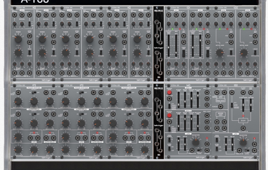This screenshot has height=170, width=268.
Task: Click a VCF OUT jack on module 121
Action: pyautogui.click(x=184, y=36)
